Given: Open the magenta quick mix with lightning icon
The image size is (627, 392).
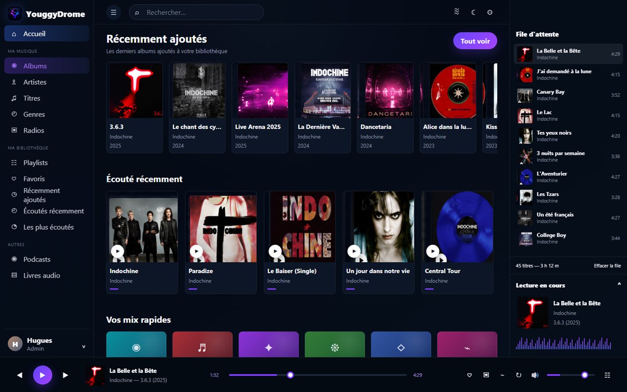Looking at the screenshot, I should coord(467,345).
